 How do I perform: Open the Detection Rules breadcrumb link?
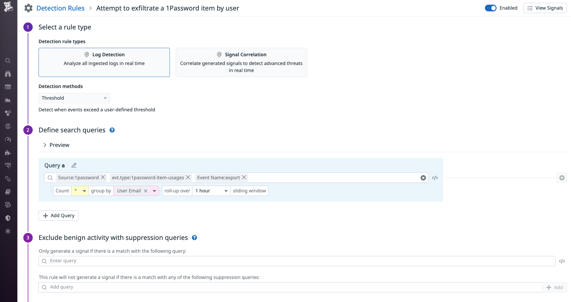60,8
